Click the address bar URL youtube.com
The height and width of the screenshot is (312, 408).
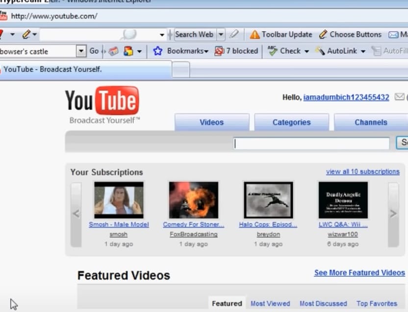[x=54, y=16]
